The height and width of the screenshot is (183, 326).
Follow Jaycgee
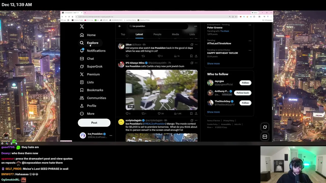click(x=245, y=83)
